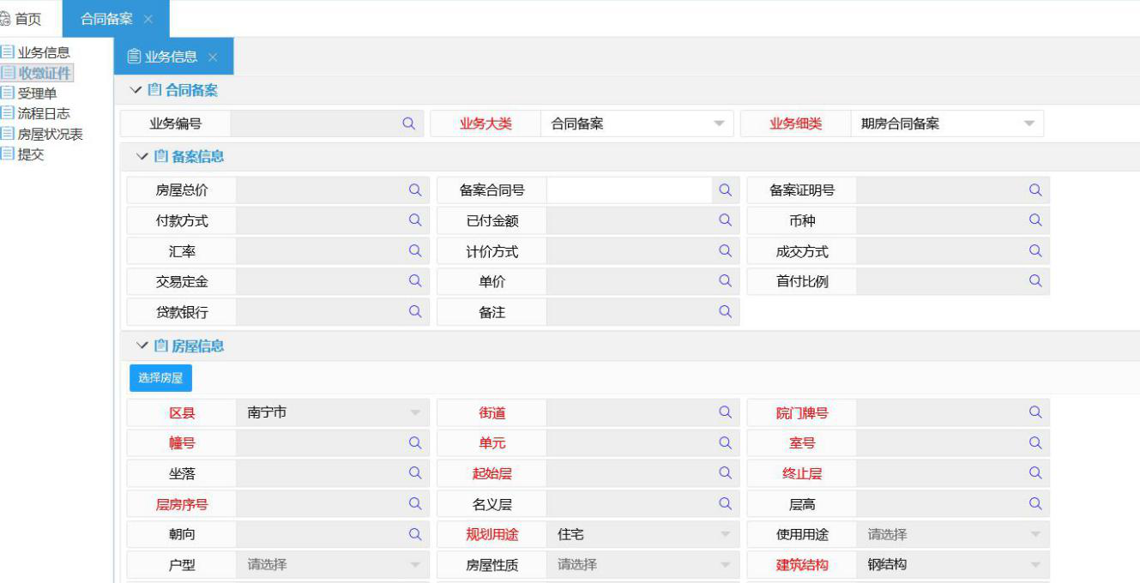This screenshot has height=583, width=1140.
Task: Open the 使用用途 dropdown
Action: pyautogui.click(x=953, y=534)
